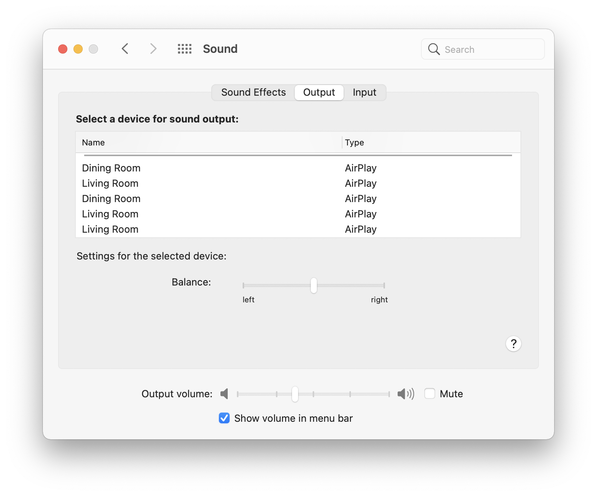Image resolution: width=597 pixels, height=496 pixels.
Task: Close the Sound window with the red button
Action: [63, 49]
